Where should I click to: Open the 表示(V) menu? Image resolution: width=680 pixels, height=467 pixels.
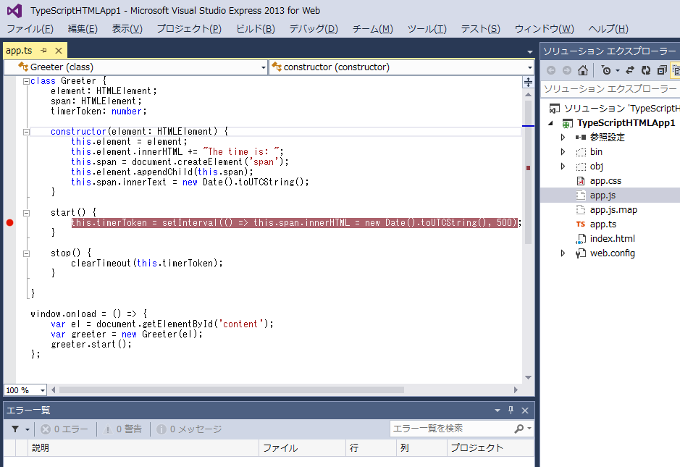point(127,29)
